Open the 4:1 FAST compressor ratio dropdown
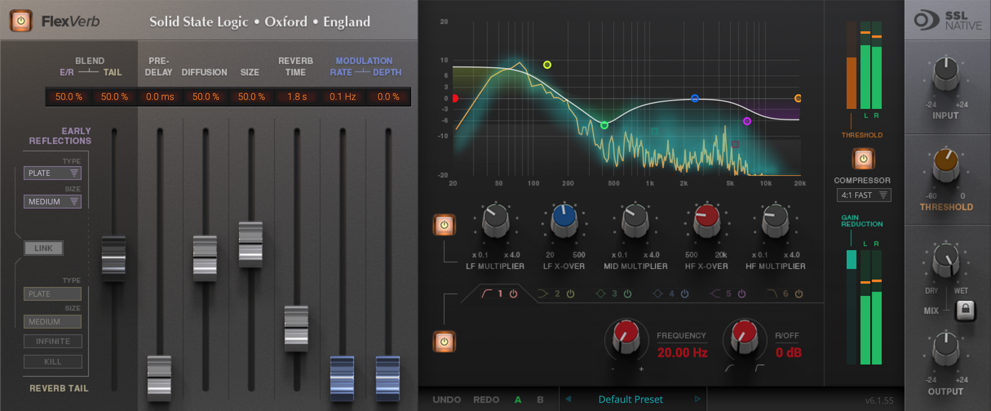Viewport: 991px width, 411px height. (x=863, y=195)
